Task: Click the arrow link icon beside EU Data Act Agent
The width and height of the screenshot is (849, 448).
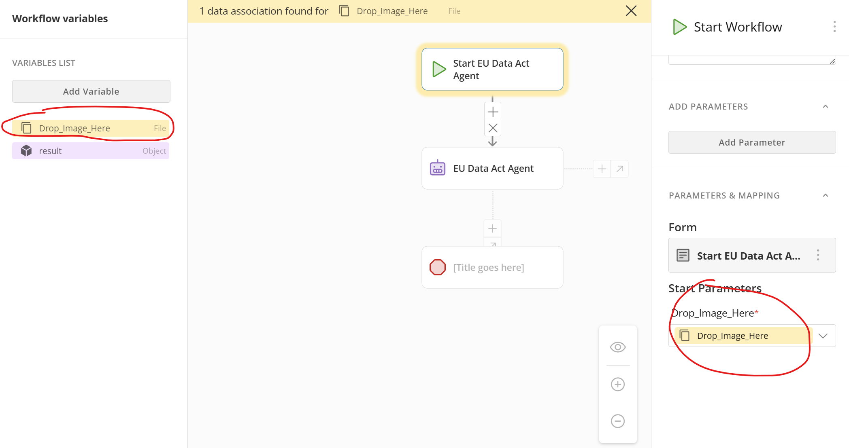Action: (x=620, y=169)
